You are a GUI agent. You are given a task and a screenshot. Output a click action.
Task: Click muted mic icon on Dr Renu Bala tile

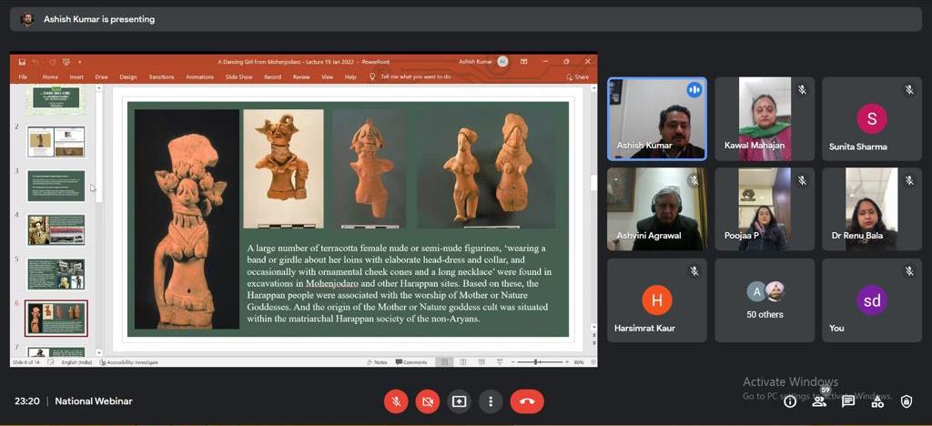point(909,180)
